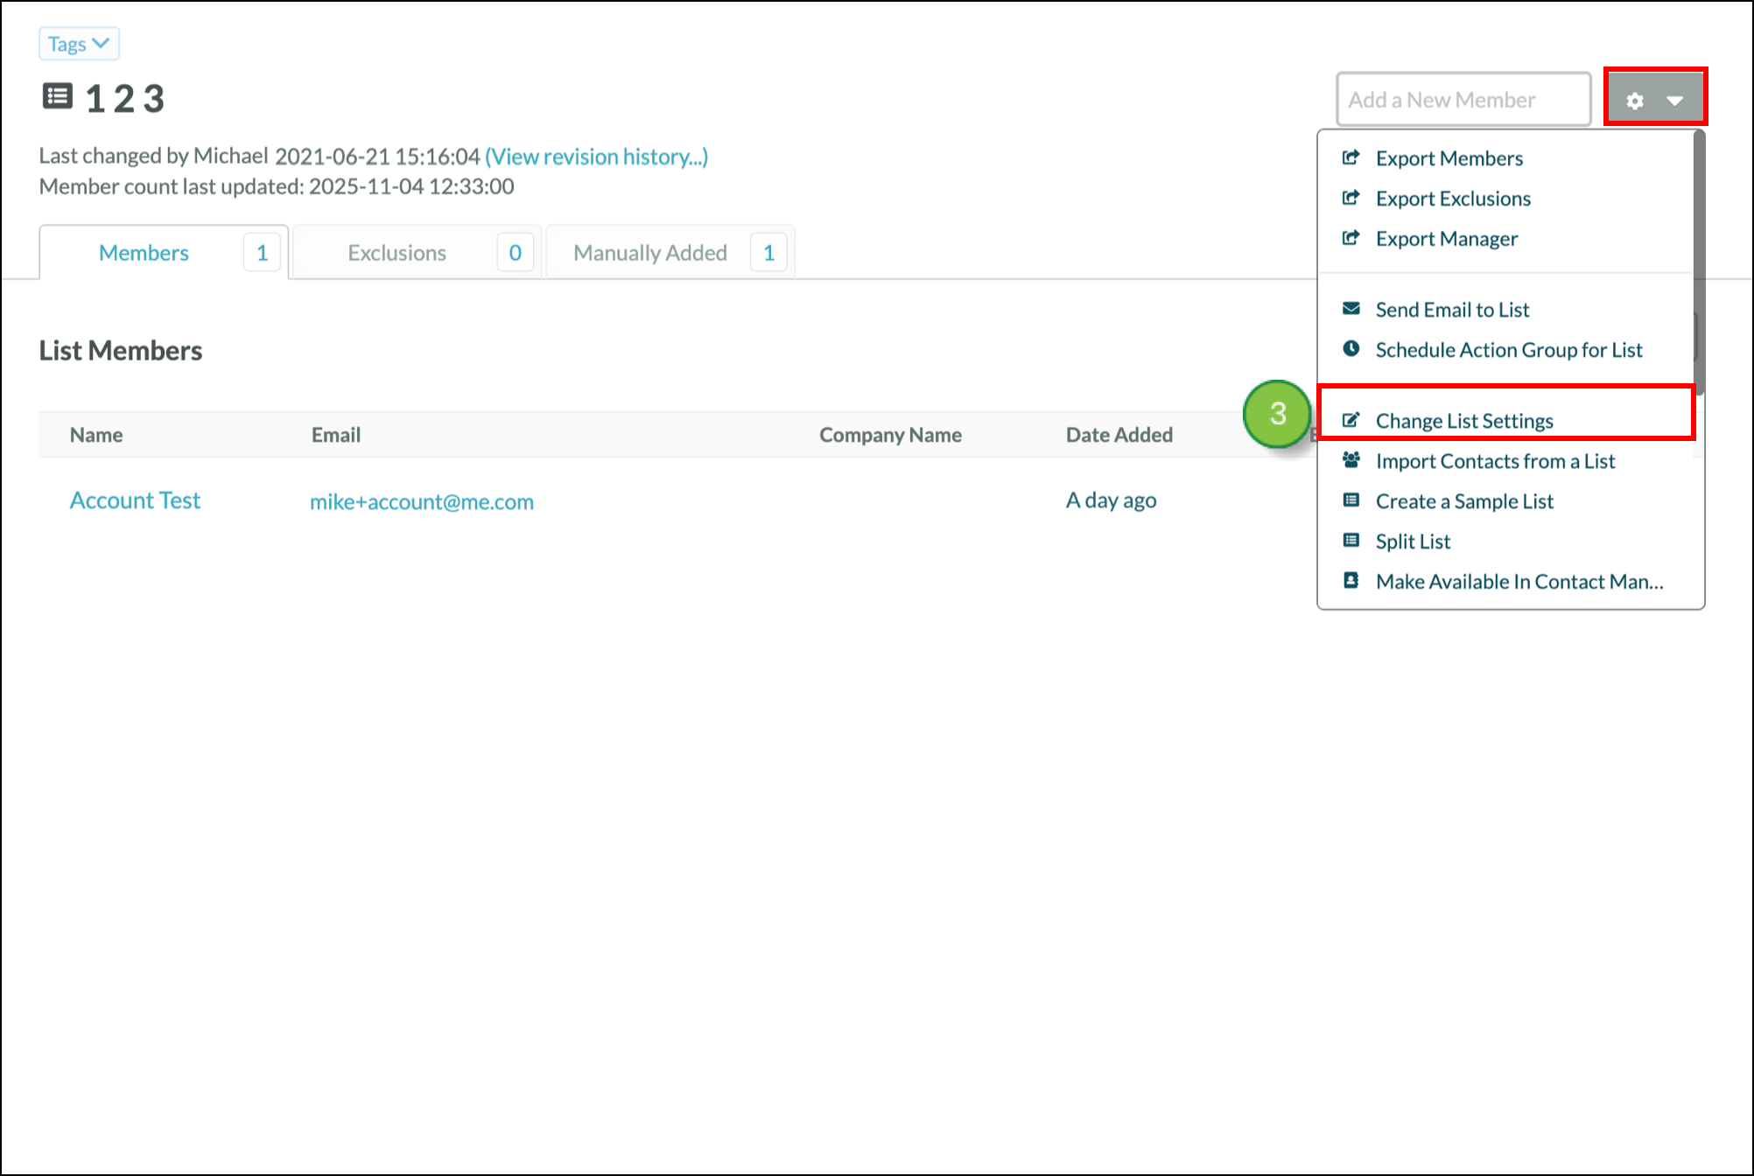Click the dropdown menu scrollbar
Image resolution: width=1754 pixels, height=1176 pixels.
point(1699,262)
